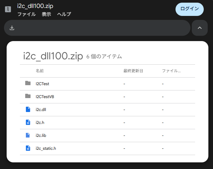
Task: Collapse toolbar with the chevron up button
Action: point(200,28)
